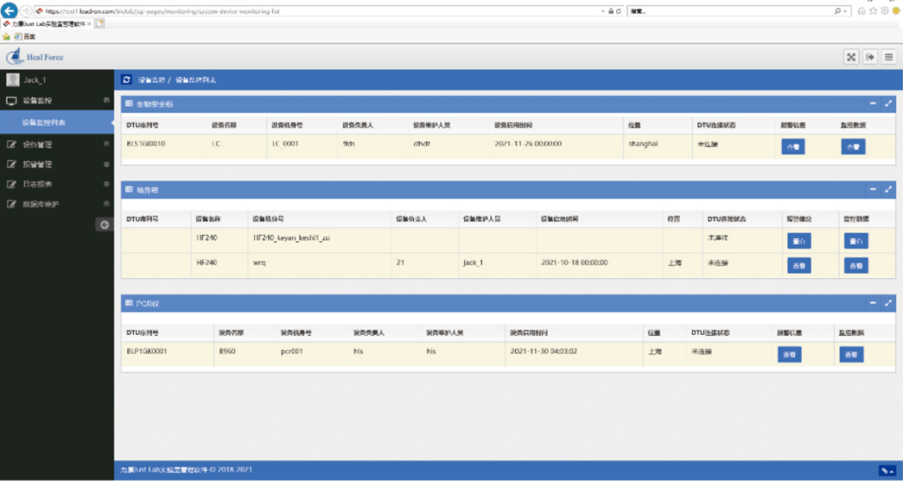Click the monitor icon beside 设备监控
Viewport: 903px width, 481px height.
coord(11,101)
